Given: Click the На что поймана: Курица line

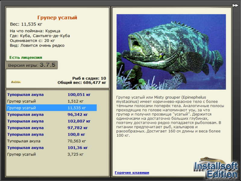Looking at the screenshot, I should [35, 31].
